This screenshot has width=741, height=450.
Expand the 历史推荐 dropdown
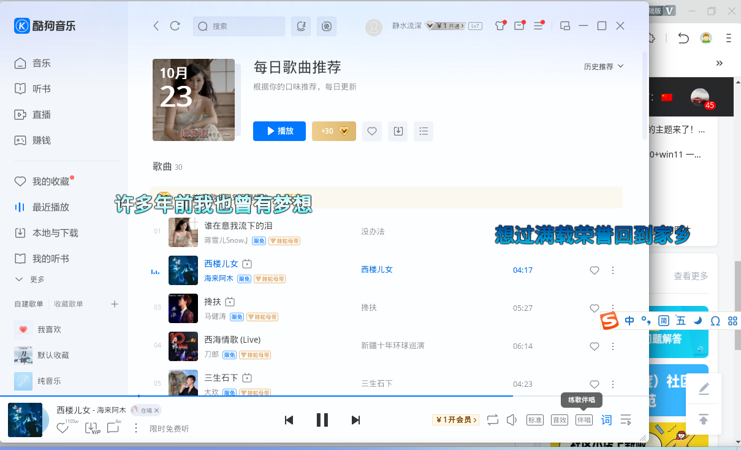[604, 66]
